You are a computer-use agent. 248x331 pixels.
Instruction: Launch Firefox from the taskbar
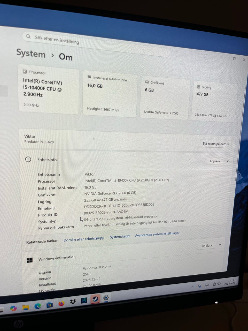point(61,304)
